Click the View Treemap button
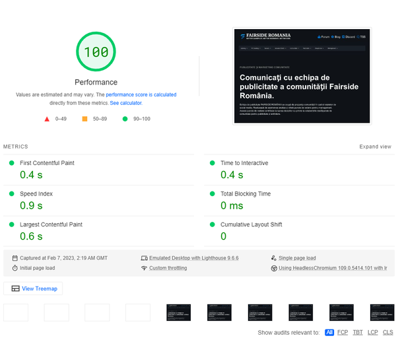The width and height of the screenshot is (396, 340). click(33, 289)
